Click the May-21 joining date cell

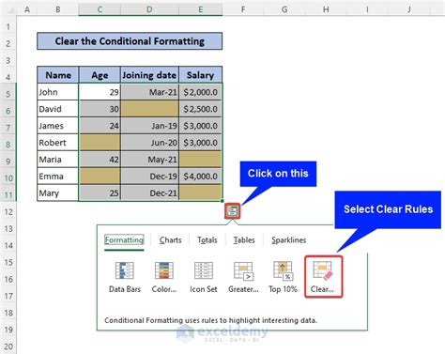(149, 160)
